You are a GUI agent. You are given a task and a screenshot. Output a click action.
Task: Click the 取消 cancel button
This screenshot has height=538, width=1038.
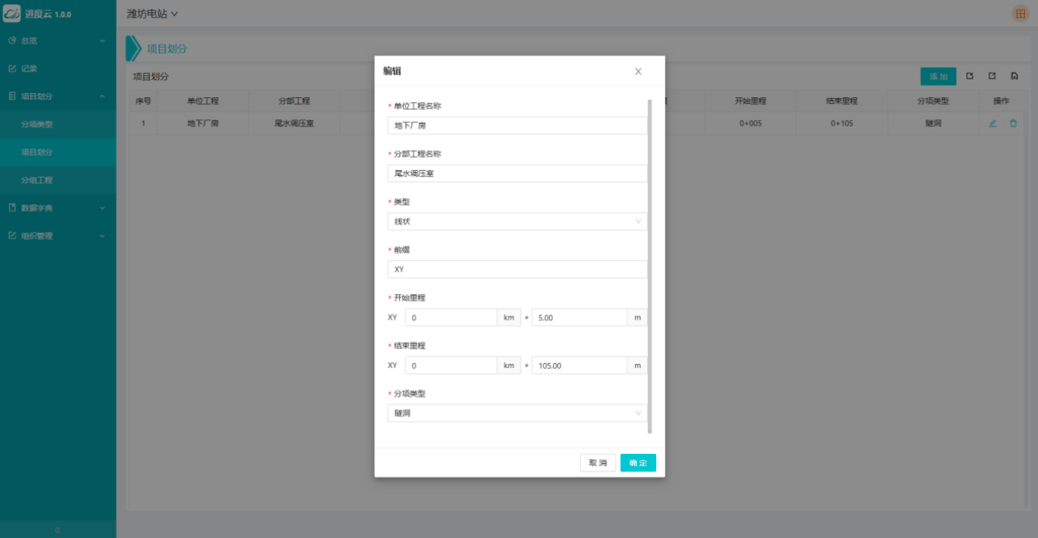[x=598, y=463]
